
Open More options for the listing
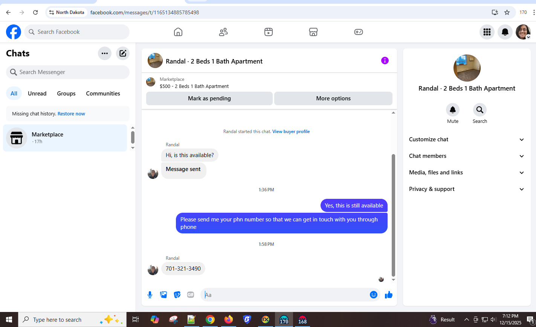coord(333,98)
